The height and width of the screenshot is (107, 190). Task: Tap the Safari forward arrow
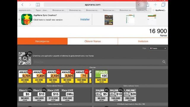(30, 5)
